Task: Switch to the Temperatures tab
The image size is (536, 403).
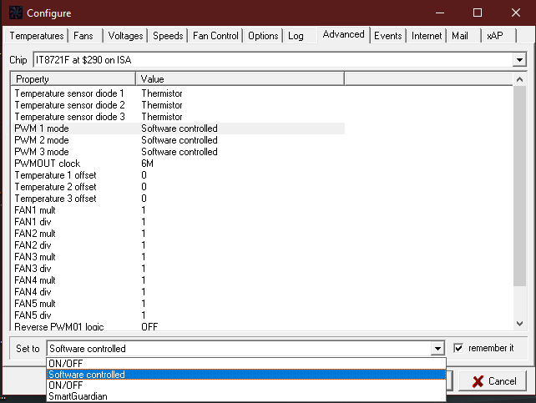Action: pos(37,36)
